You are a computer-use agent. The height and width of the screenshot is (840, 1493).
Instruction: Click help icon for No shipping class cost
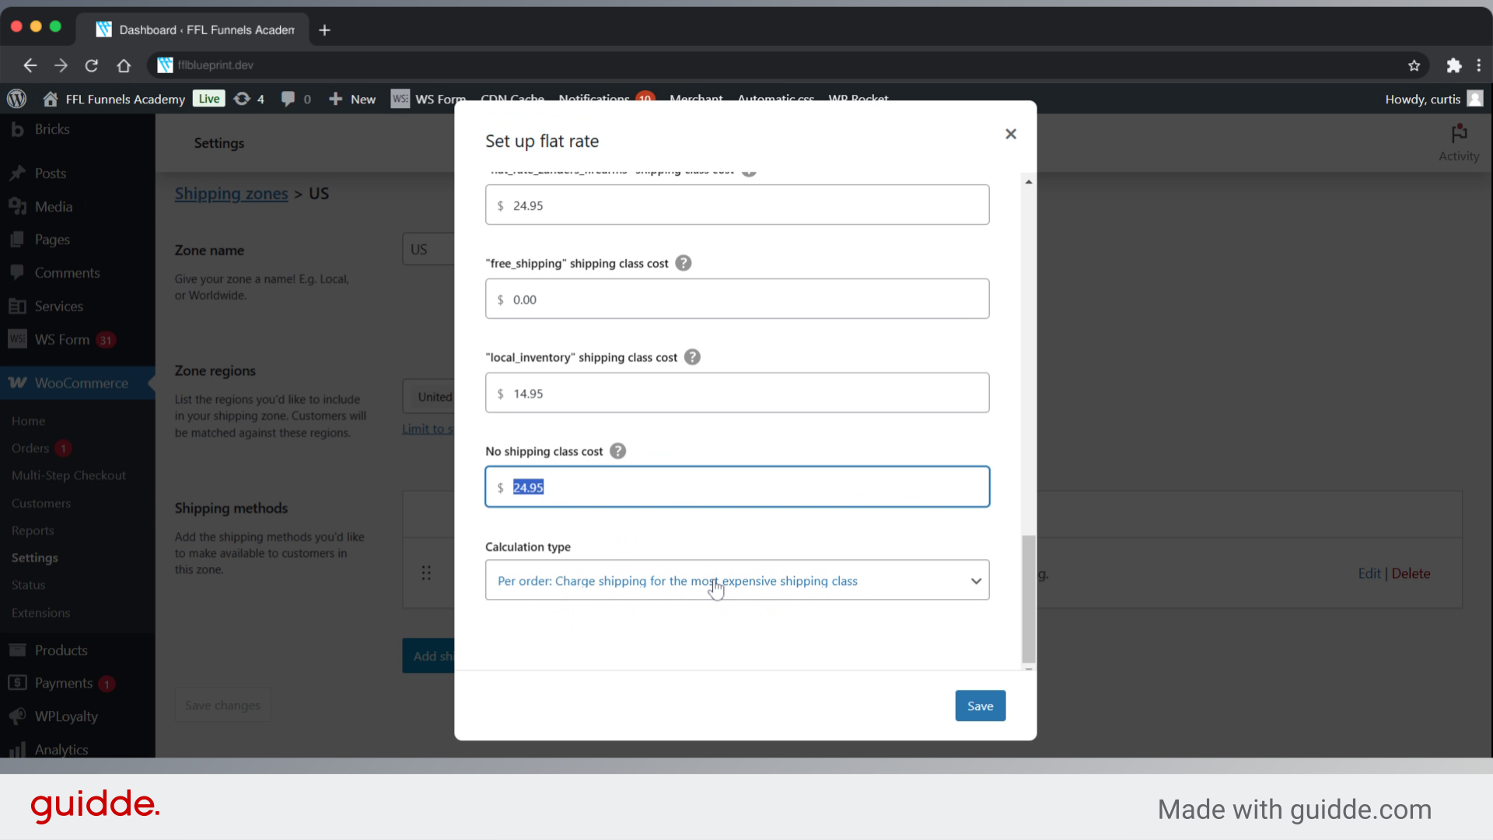point(617,451)
